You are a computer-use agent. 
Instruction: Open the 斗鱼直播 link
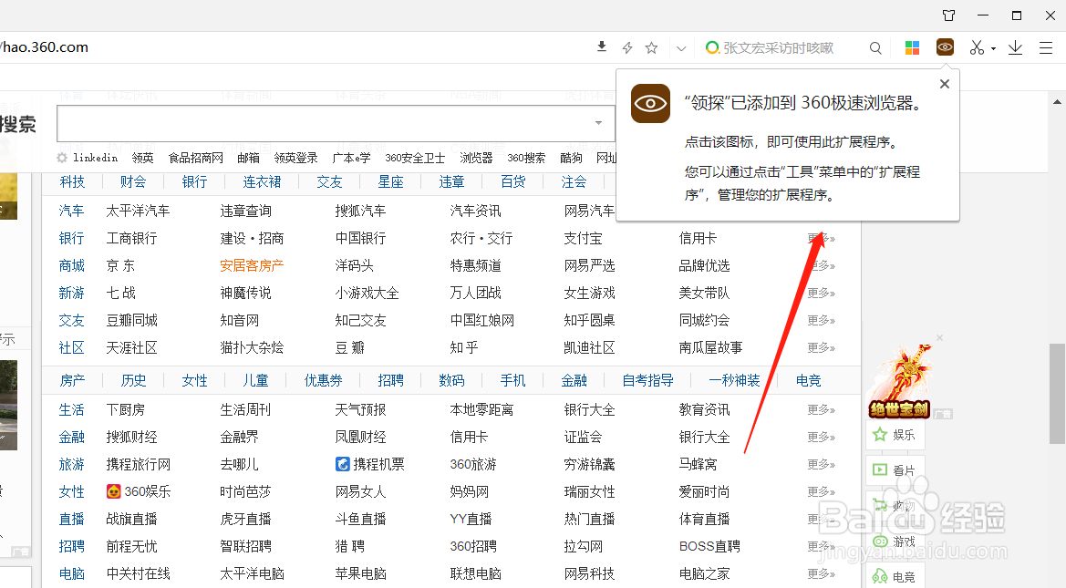(360, 519)
